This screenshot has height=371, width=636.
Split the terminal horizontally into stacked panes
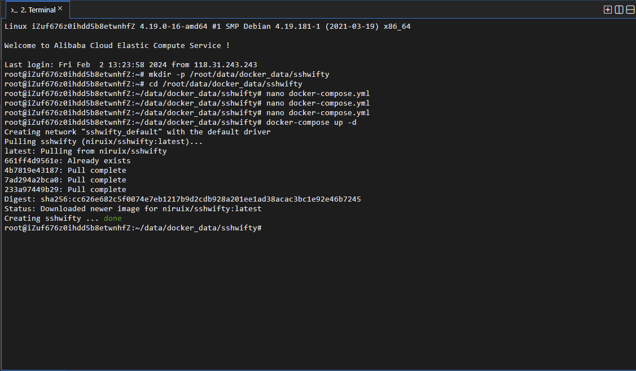click(630, 10)
